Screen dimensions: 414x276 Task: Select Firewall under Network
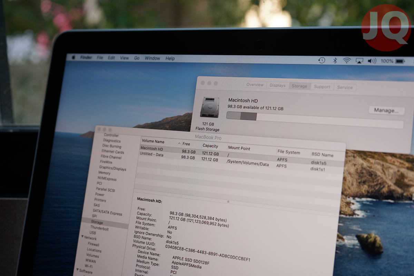click(x=93, y=244)
